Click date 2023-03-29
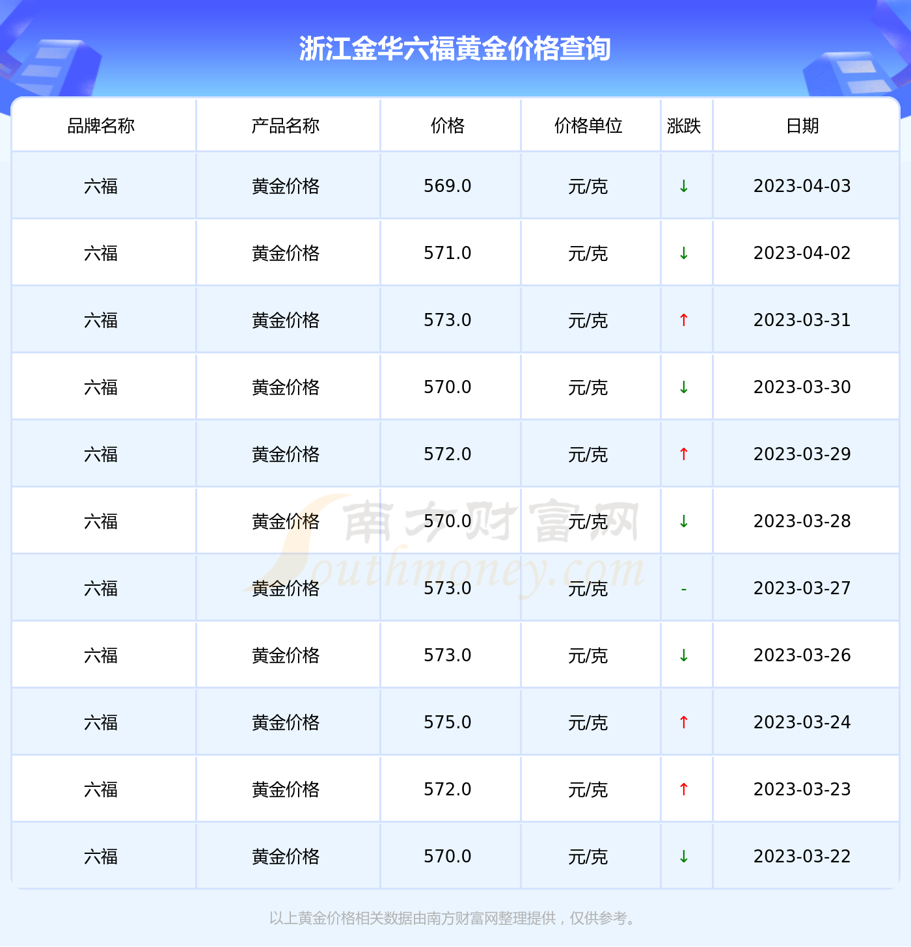Image resolution: width=911 pixels, height=947 pixels. [802, 454]
